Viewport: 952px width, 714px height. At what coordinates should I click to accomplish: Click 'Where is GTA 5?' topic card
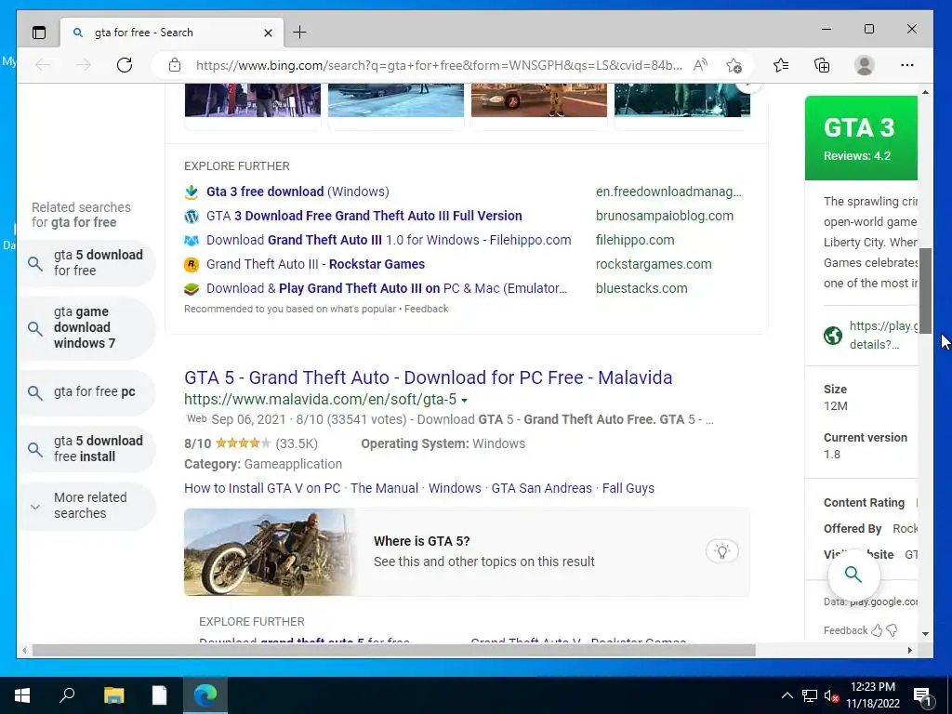[467, 552]
